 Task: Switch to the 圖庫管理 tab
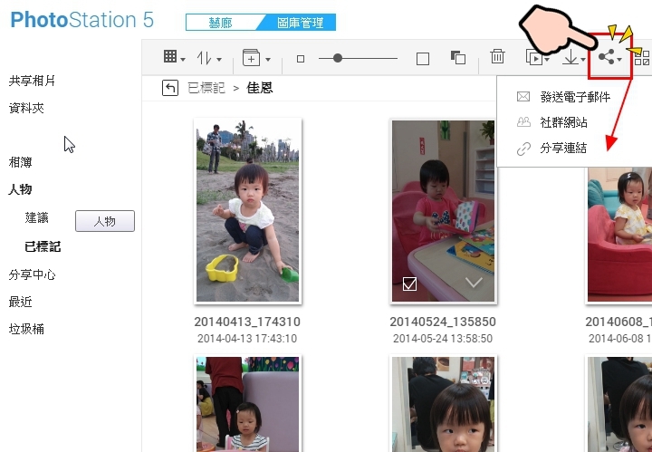pyautogui.click(x=301, y=23)
